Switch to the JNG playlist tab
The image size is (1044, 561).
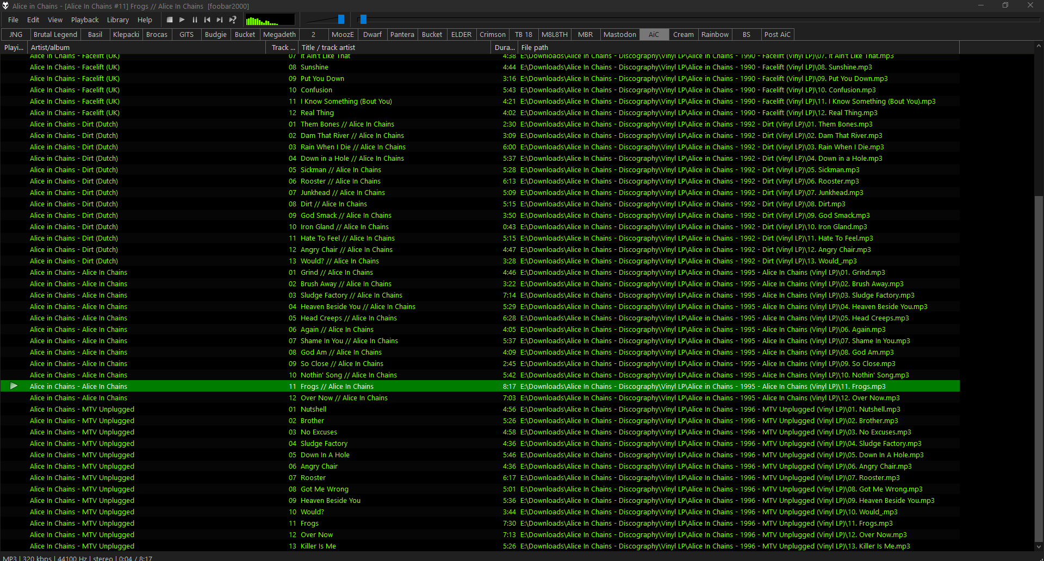click(16, 35)
